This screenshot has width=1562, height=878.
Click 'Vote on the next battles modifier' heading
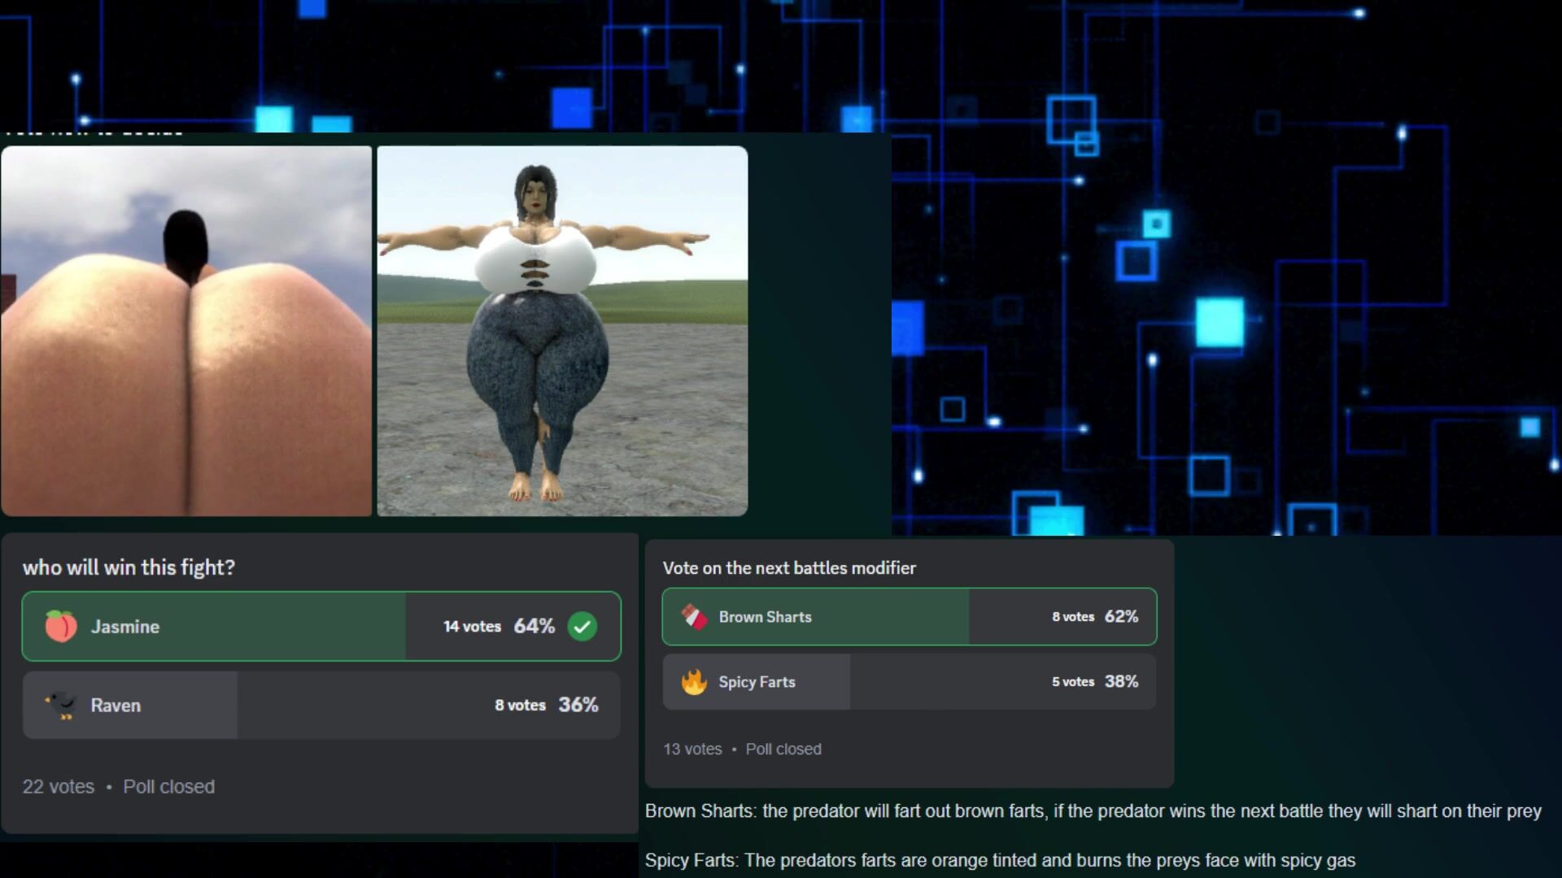pos(789,567)
